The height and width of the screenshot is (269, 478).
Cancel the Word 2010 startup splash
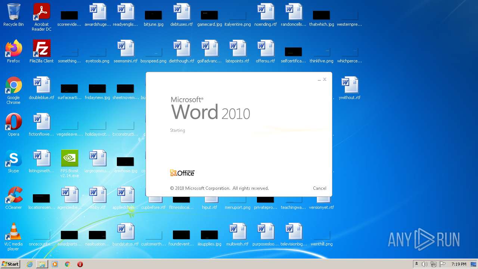click(319, 188)
